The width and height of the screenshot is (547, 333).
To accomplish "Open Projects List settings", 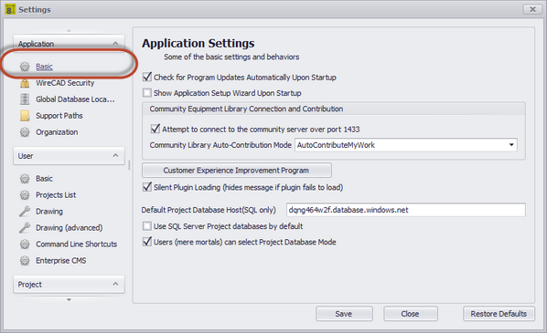I will click(x=56, y=195).
